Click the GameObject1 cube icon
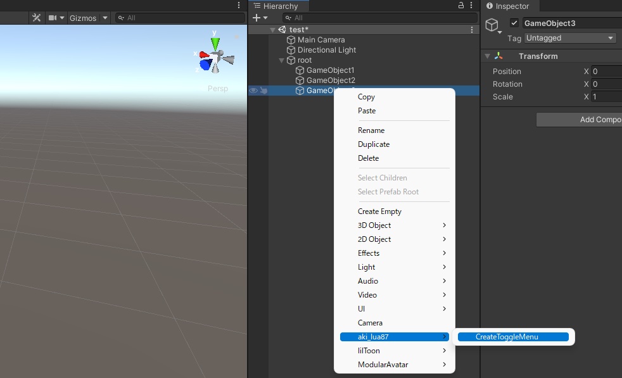Viewport: 622px width, 378px height. pos(300,70)
